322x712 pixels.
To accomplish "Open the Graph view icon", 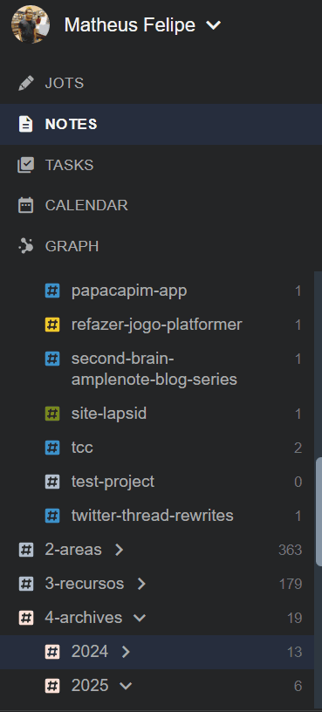I will (x=26, y=246).
